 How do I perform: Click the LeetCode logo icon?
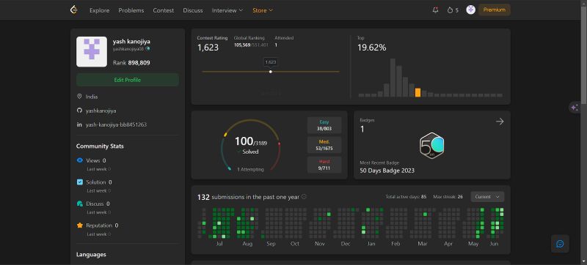74,10
